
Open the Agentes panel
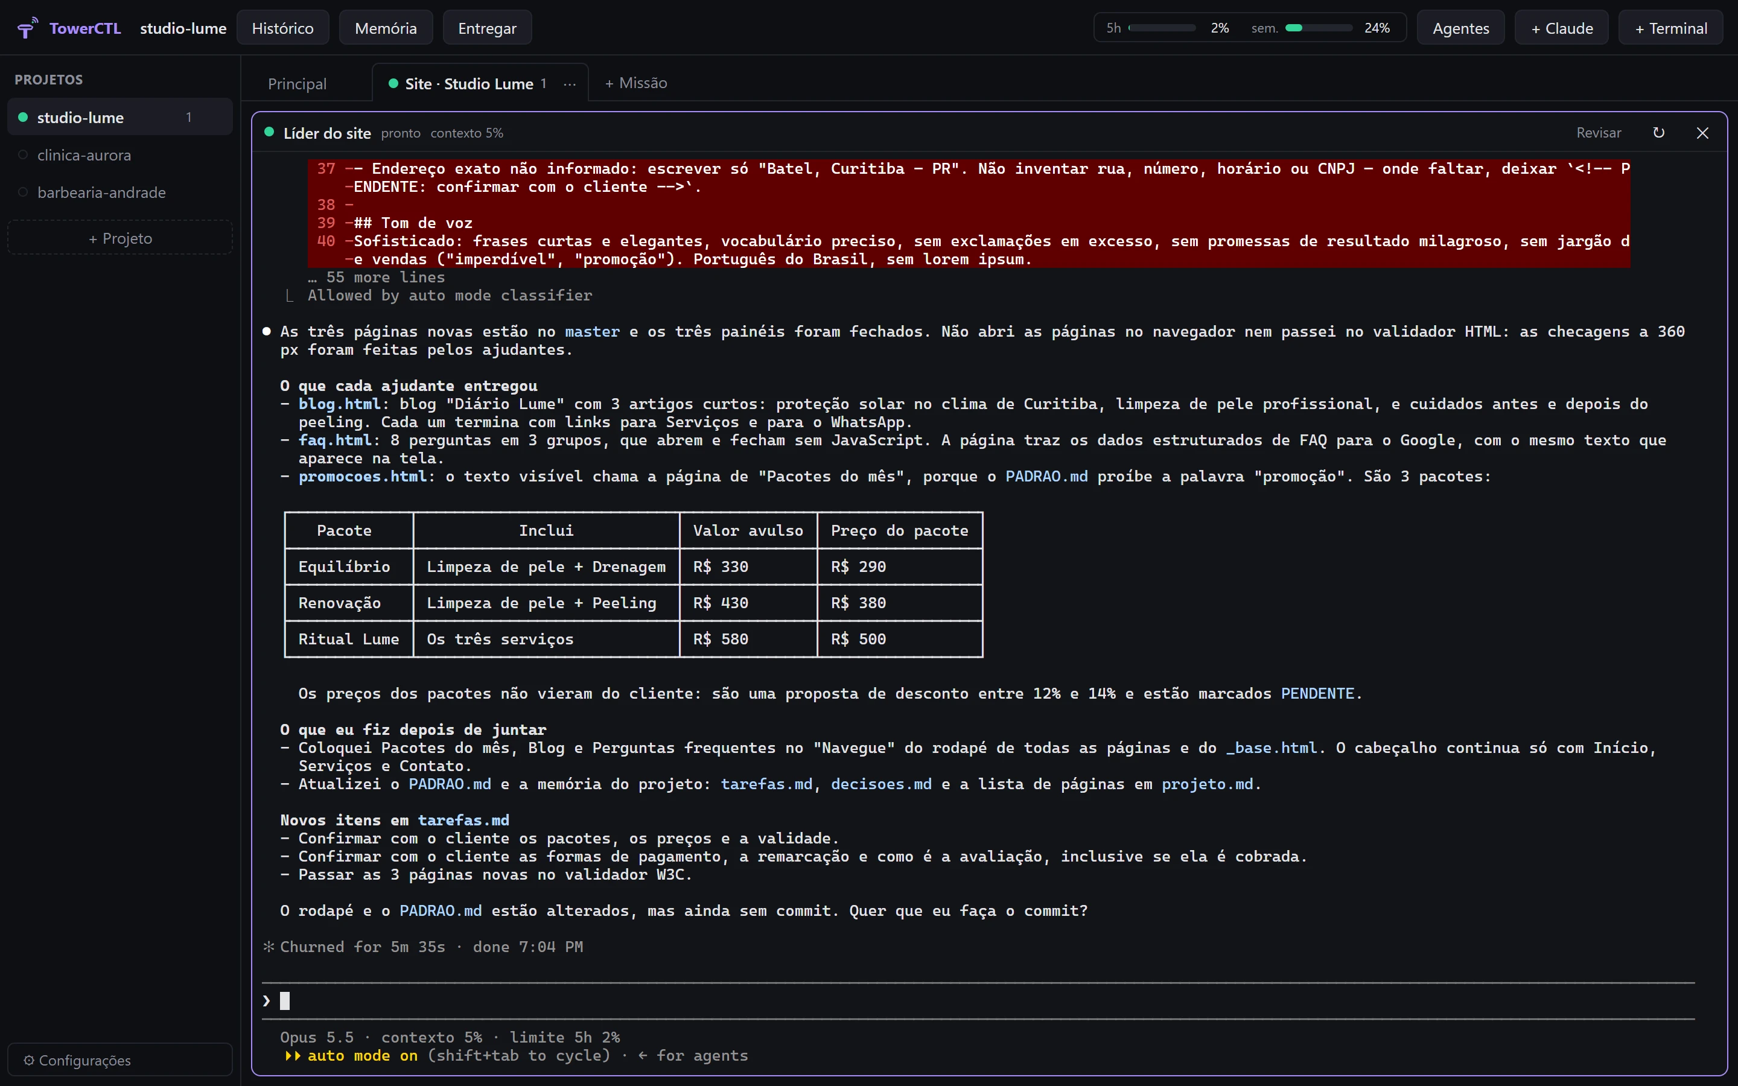1461,28
